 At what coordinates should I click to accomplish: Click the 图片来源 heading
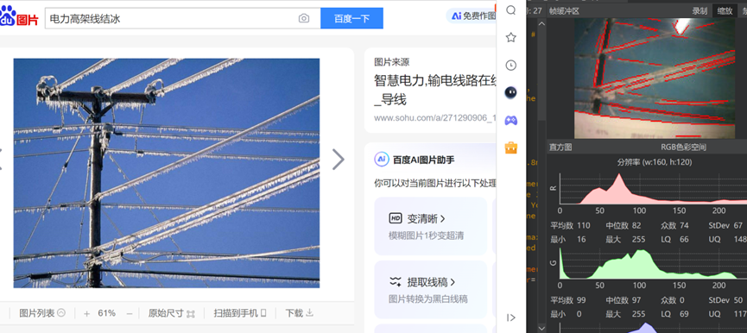pos(391,62)
